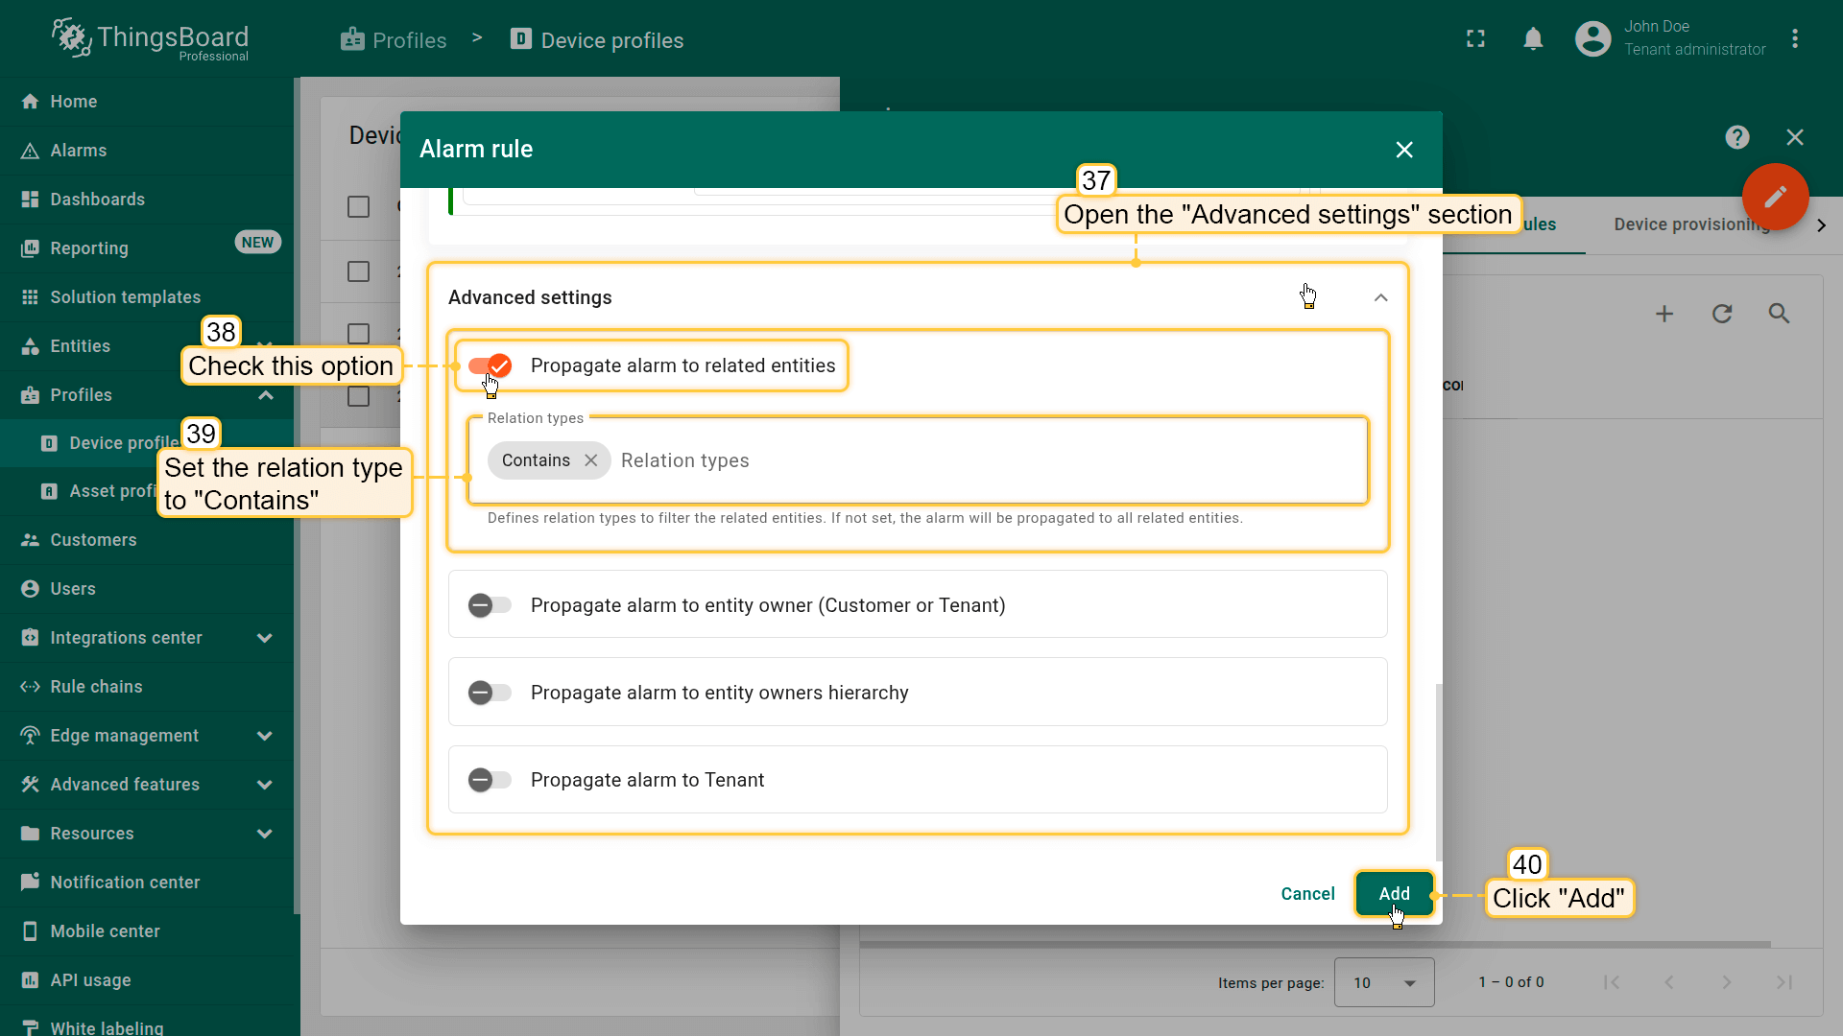Click the refresh icon in alarm rules
This screenshot has width=1843, height=1036.
[x=1721, y=314]
